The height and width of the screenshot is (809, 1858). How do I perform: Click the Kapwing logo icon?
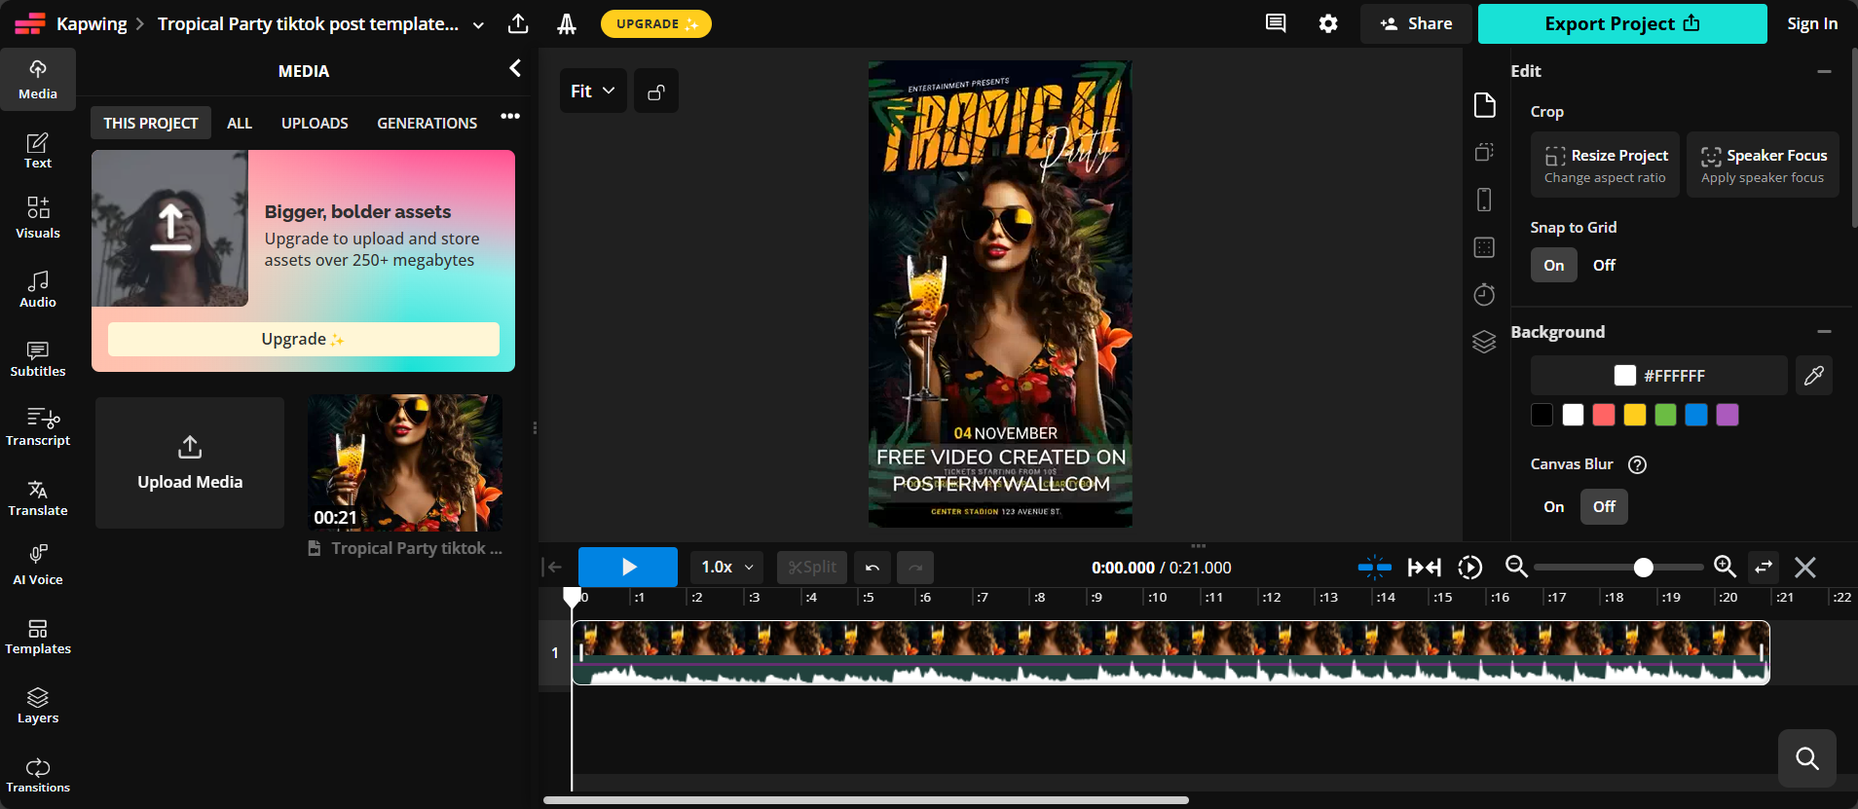[29, 23]
